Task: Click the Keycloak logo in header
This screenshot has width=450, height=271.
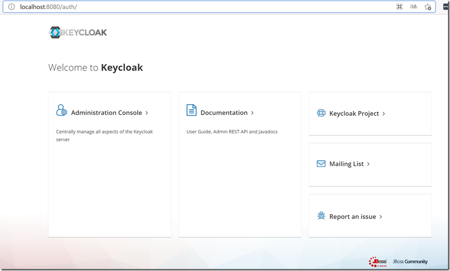Action: pos(78,32)
